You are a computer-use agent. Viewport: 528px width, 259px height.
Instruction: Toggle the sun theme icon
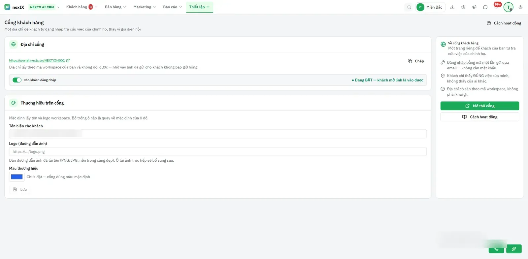520,7
